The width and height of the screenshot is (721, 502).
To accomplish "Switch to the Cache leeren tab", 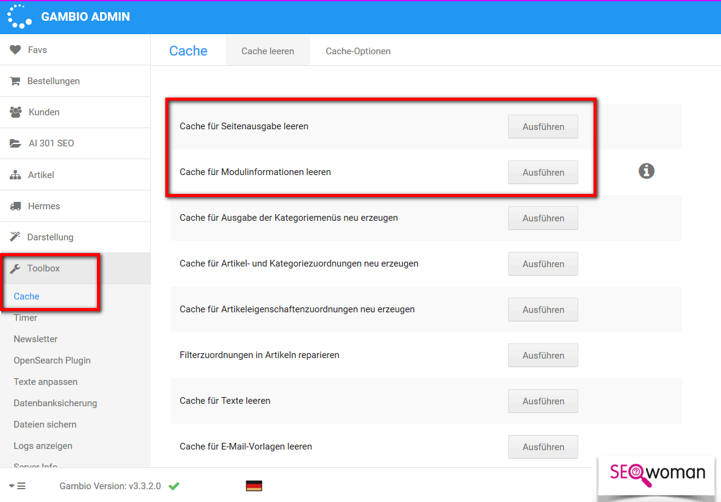I will [x=268, y=51].
